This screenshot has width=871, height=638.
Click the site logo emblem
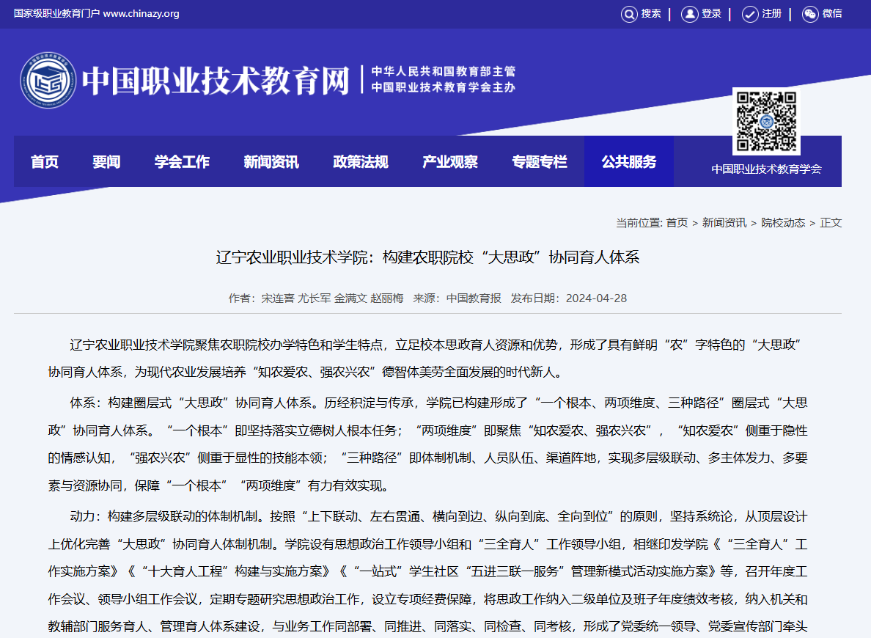pyautogui.click(x=48, y=81)
